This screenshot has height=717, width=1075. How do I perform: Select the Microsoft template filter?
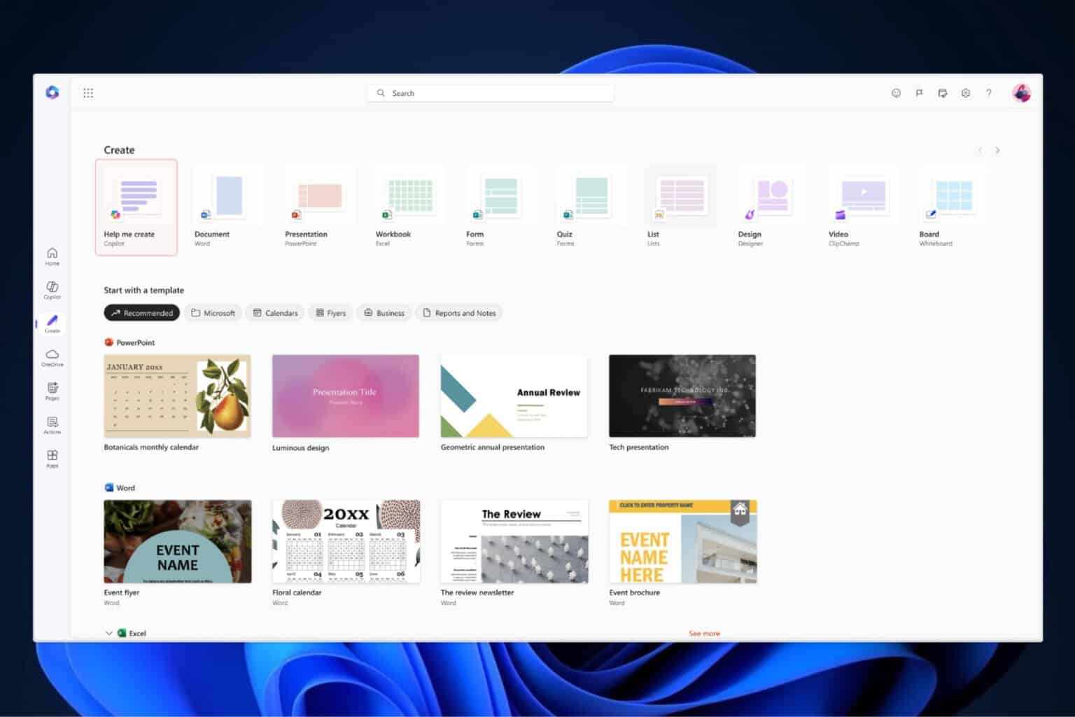tap(213, 313)
